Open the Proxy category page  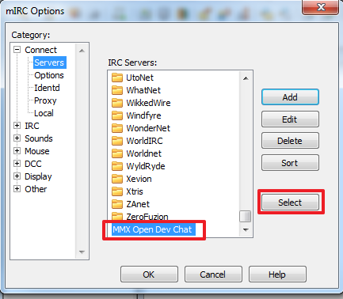click(45, 100)
